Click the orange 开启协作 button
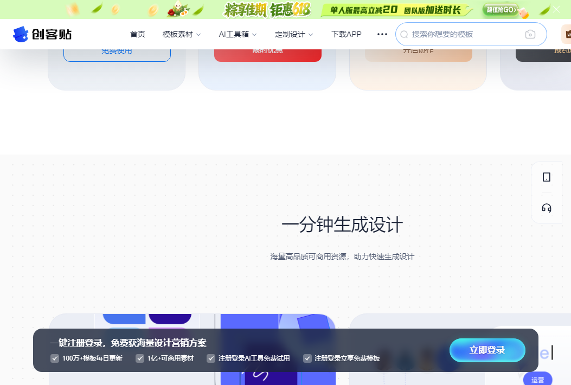Image resolution: width=571 pixels, height=385 pixels. coord(419,55)
